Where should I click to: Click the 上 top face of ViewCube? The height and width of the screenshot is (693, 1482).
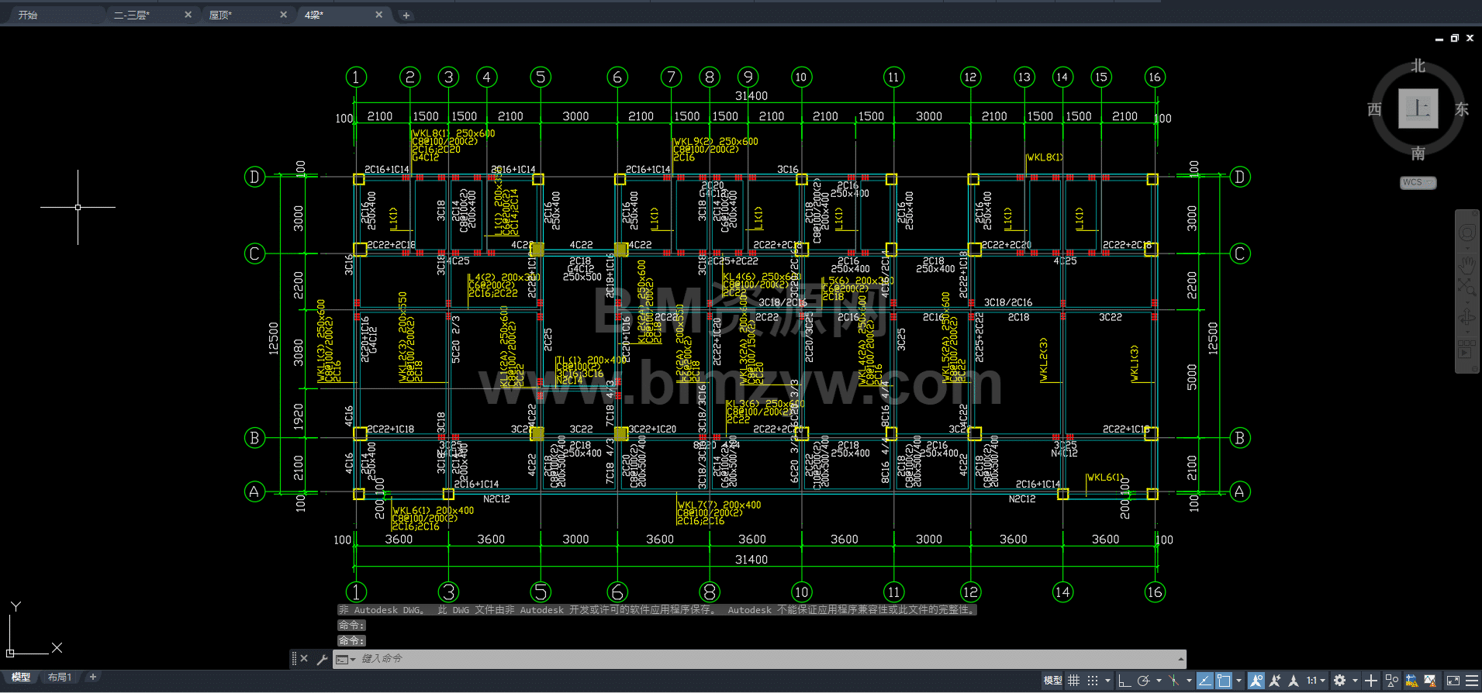[1418, 108]
